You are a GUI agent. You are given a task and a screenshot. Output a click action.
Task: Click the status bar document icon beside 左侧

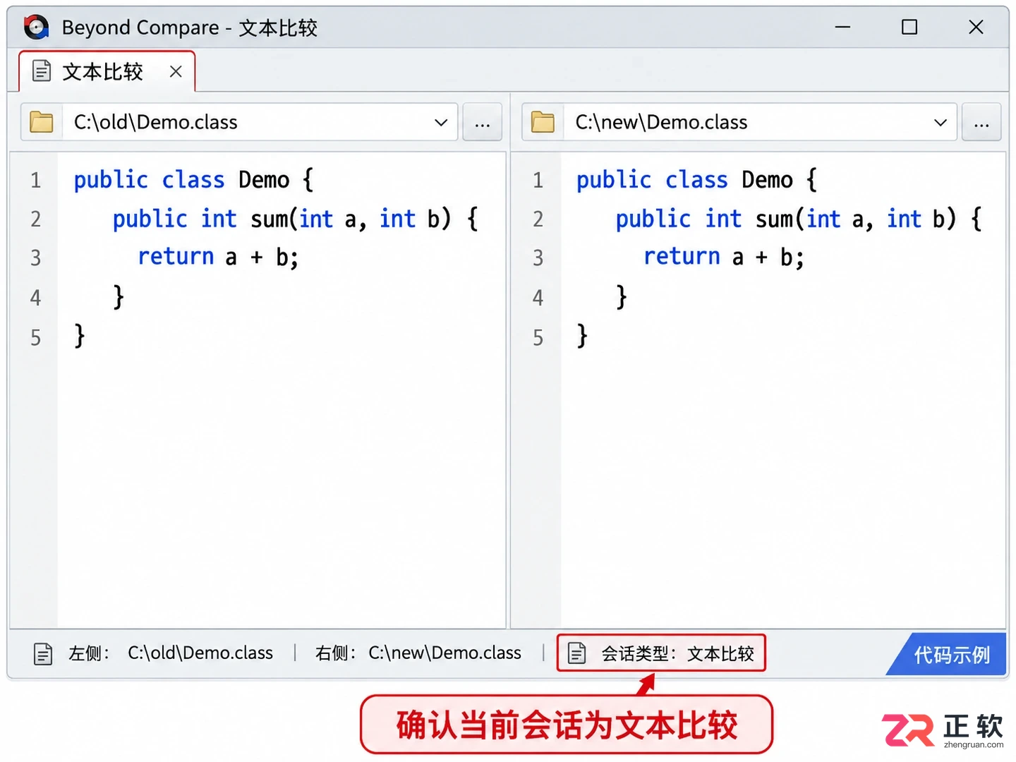43,654
